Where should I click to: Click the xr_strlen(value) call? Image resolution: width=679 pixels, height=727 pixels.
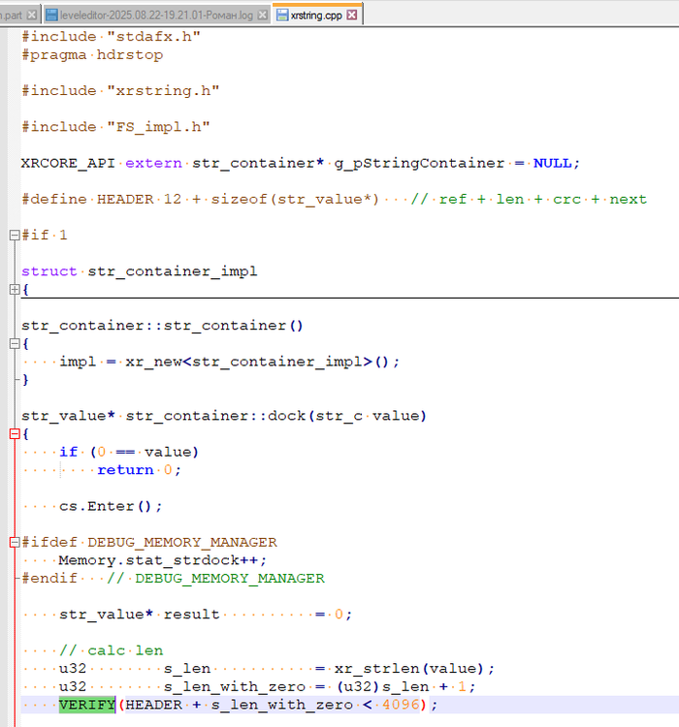click(x=409, y=669)
